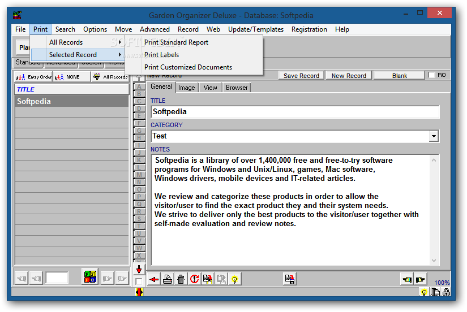Screen dimensions: 467x312
Task: Switch to the View tab
Action: click(210, 88)
